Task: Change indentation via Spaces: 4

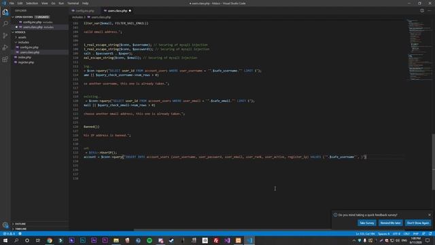Action: 383,233
